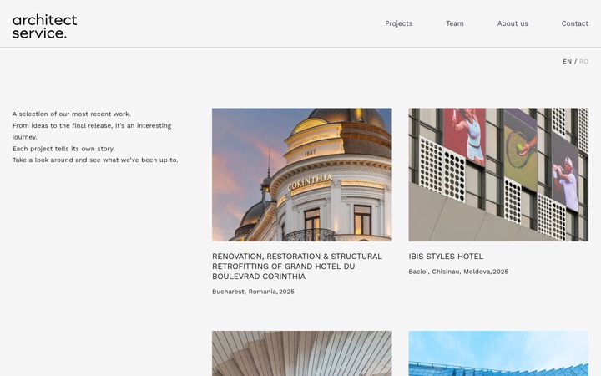Viewport: 601px width, 376px height.
Task: Open the Team page
Action: [x=455, y=23]
